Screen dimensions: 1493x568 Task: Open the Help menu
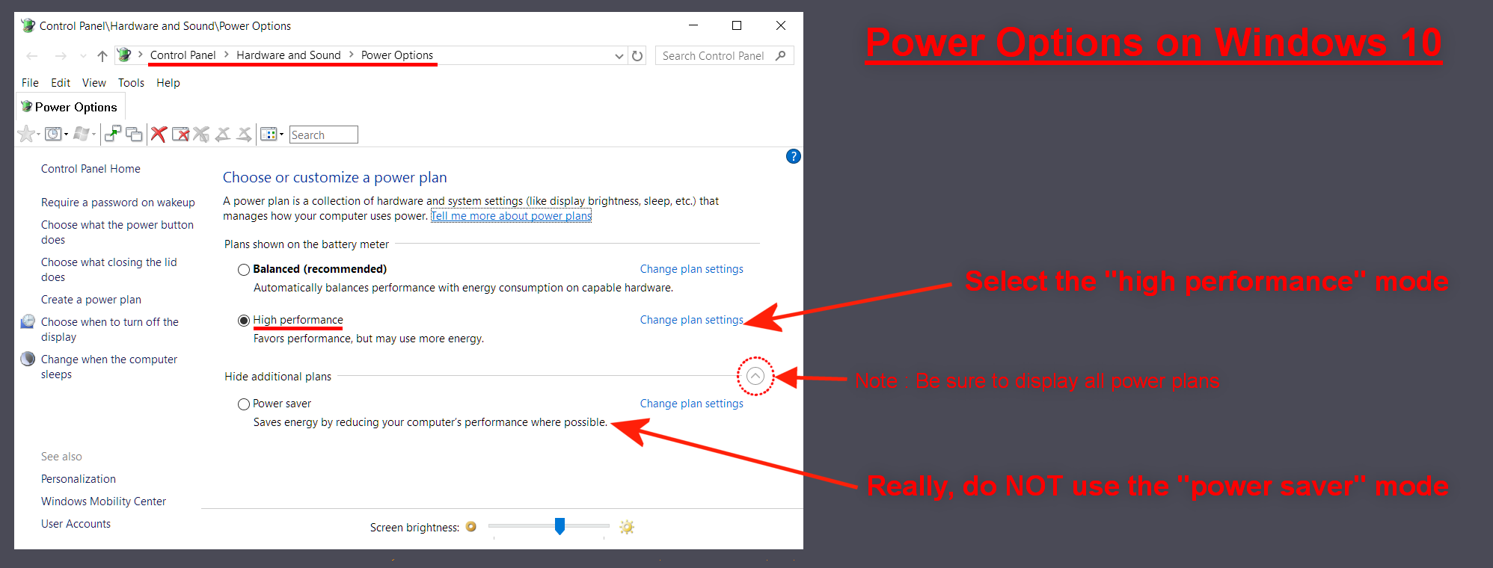point(168,83)
